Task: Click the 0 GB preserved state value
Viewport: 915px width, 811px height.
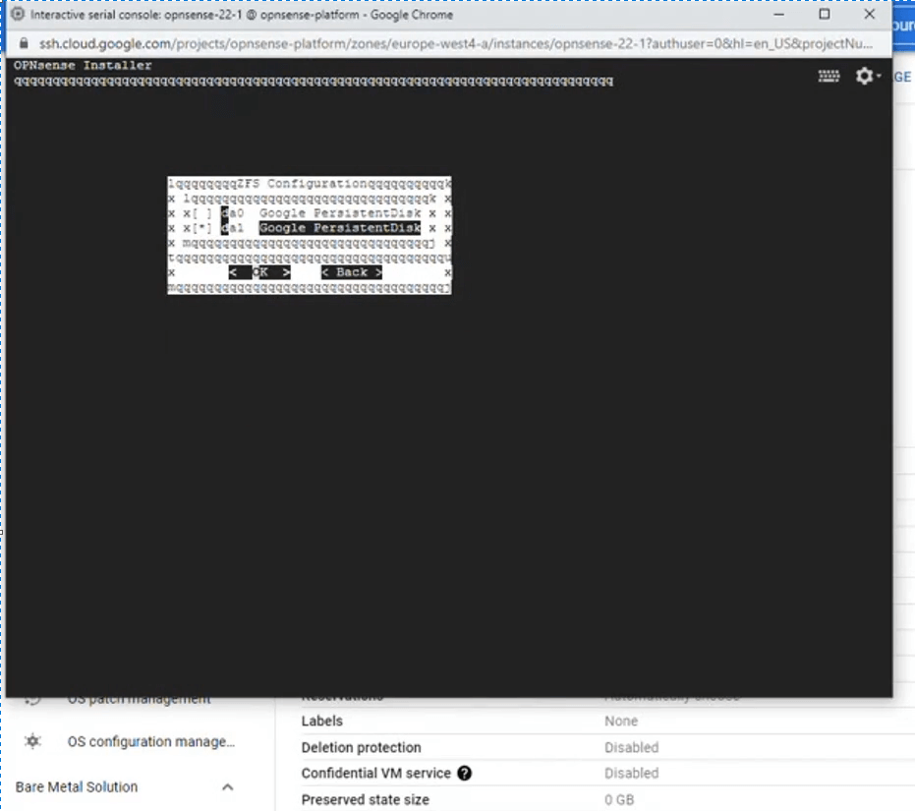Action: tap(619, 799)
